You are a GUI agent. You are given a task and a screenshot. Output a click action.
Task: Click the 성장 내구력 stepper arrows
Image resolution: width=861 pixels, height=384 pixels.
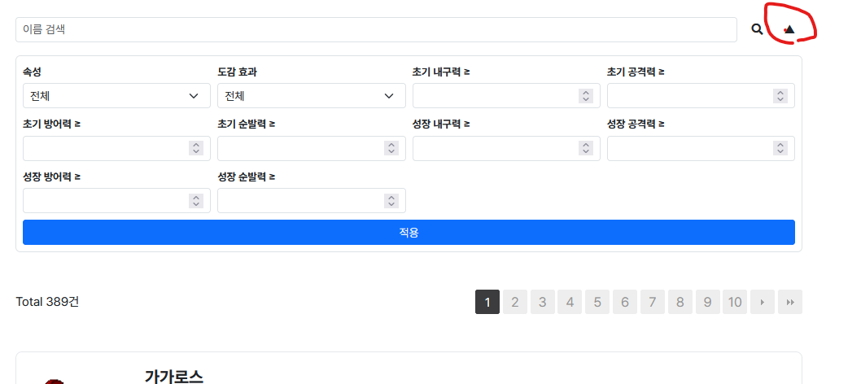click(585, 148)
